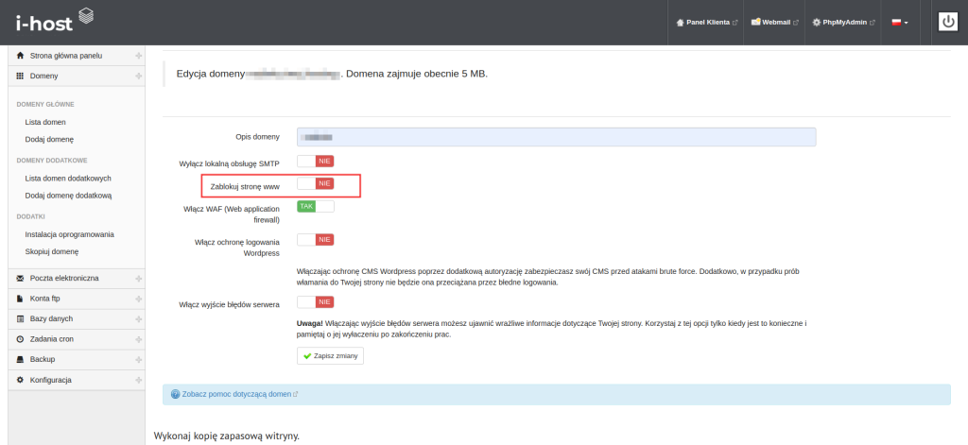
Task: Open the language flag dropdown
Action: pos(899,22)
